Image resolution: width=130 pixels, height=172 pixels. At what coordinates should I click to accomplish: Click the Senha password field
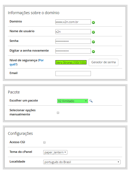73,41
